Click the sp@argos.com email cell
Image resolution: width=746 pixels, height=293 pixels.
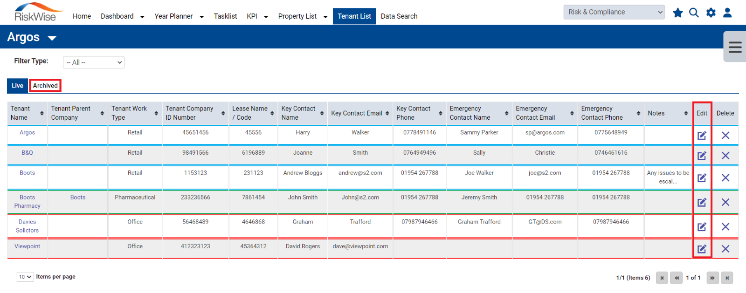coord(545,133)
